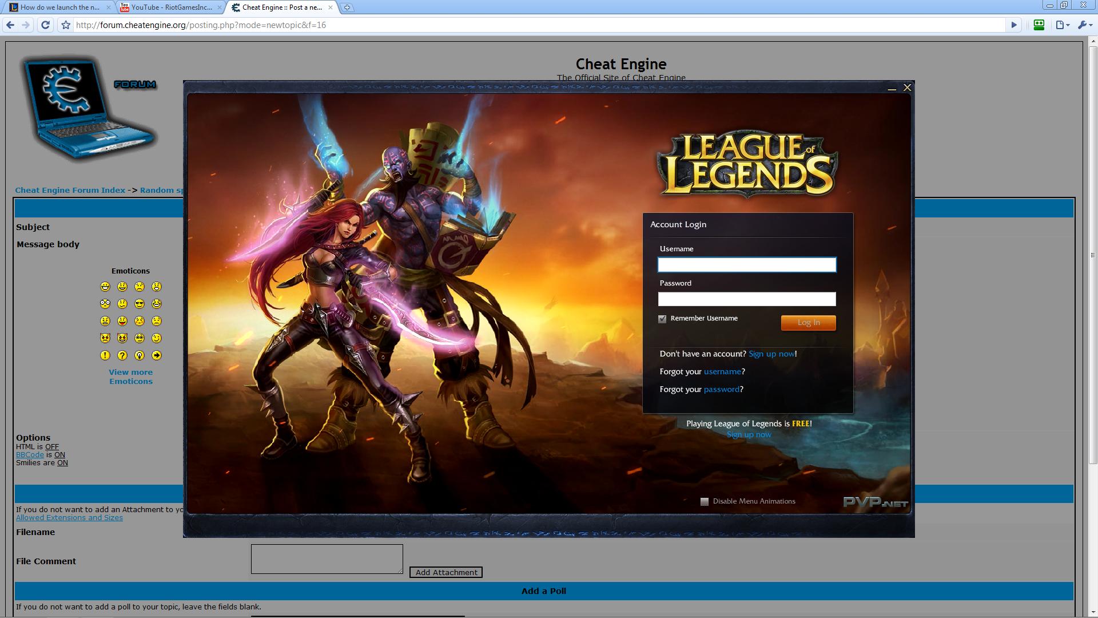This screenshot has width=1098, height=618.
Task: Open the wrench settings dropdown menu
Action: coord(1083,25)
